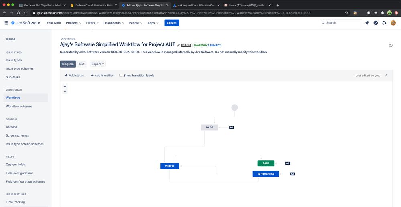Select the green DONE status node

pos(266,163)
